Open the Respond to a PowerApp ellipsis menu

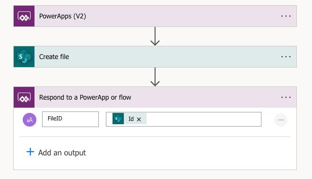coord(286,97)
